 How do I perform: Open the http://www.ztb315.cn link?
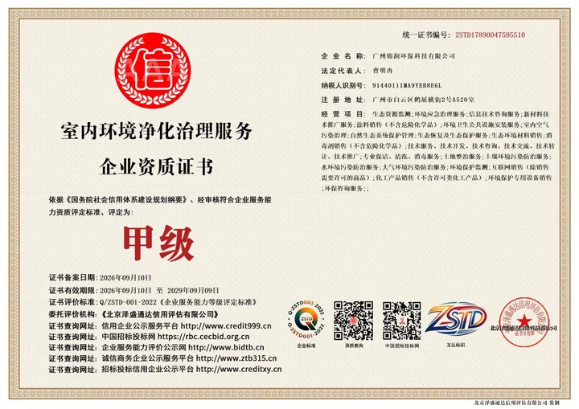(x=236, y=358)
